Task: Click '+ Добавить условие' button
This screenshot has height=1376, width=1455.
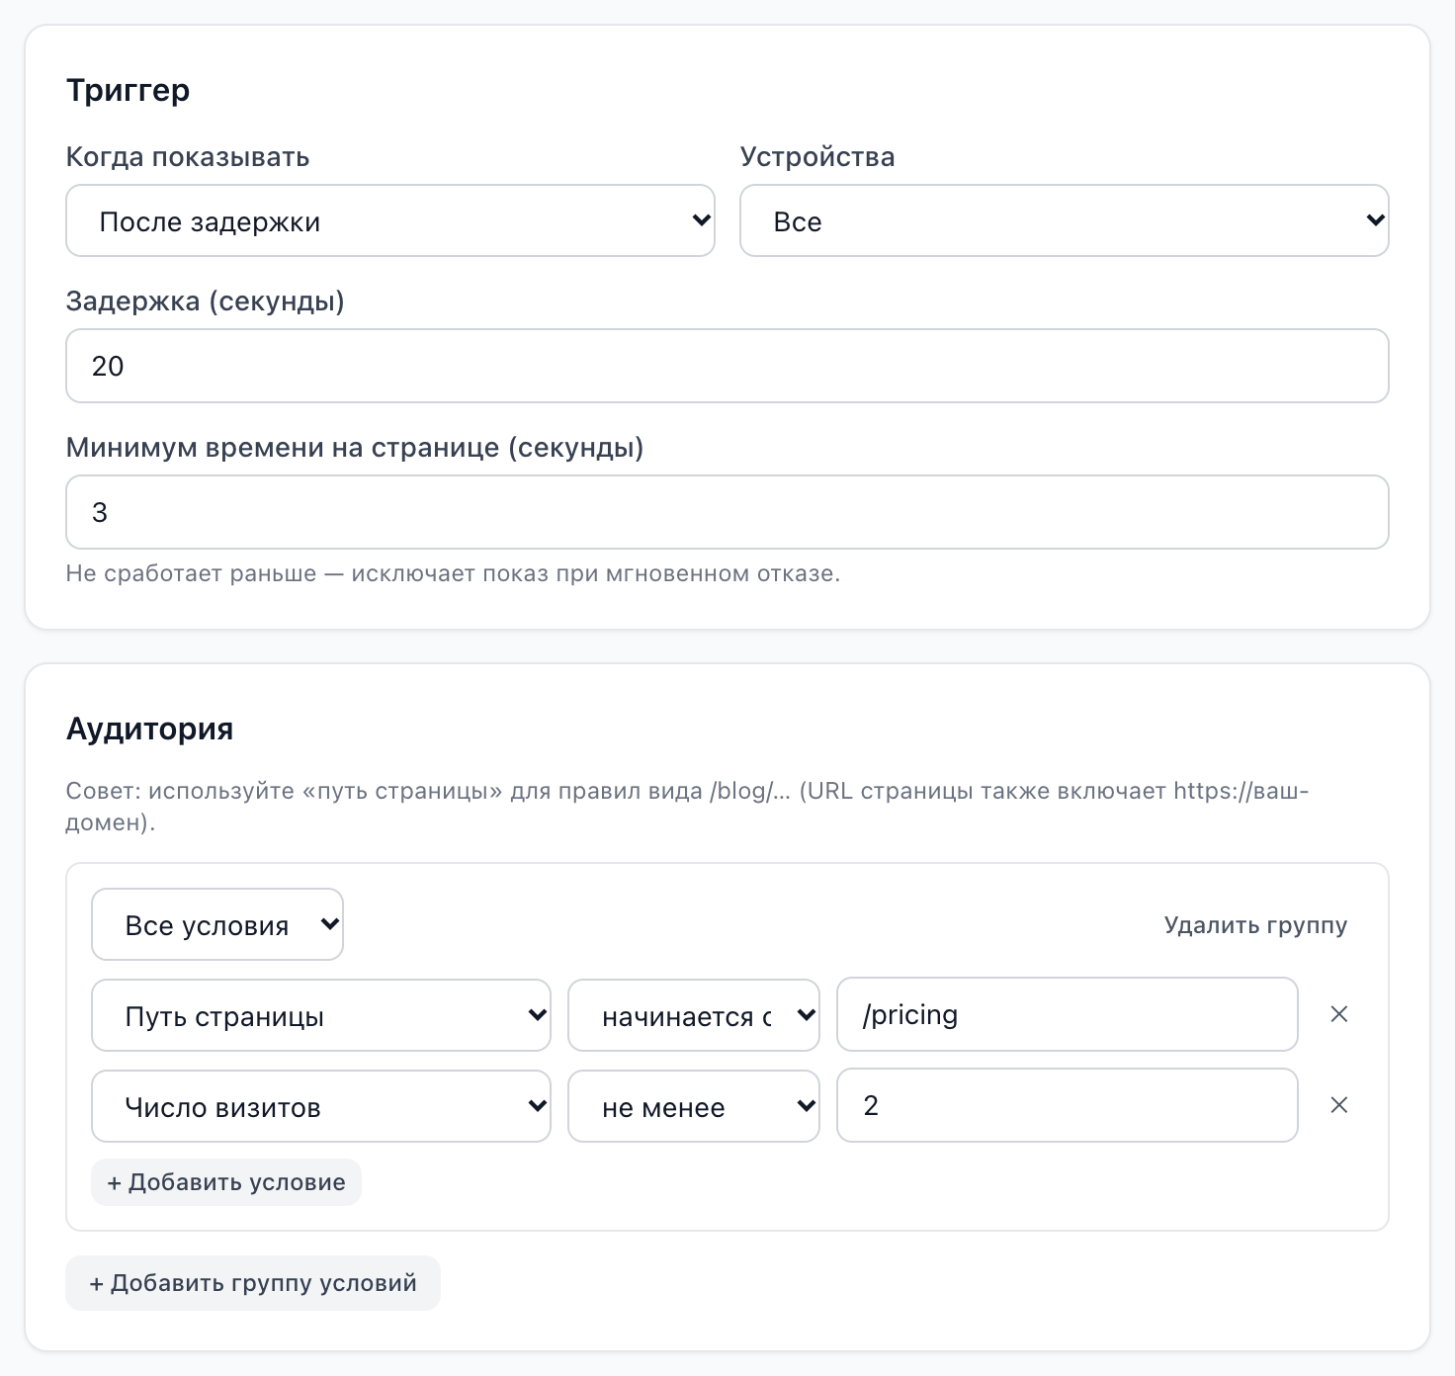Action: pyautogui.click(x=226, y=1182)
